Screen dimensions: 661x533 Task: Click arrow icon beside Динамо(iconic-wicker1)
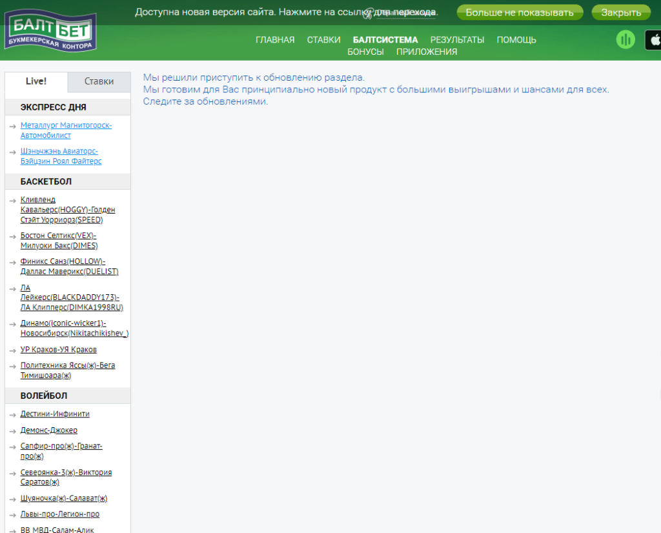tap(13, 324)
